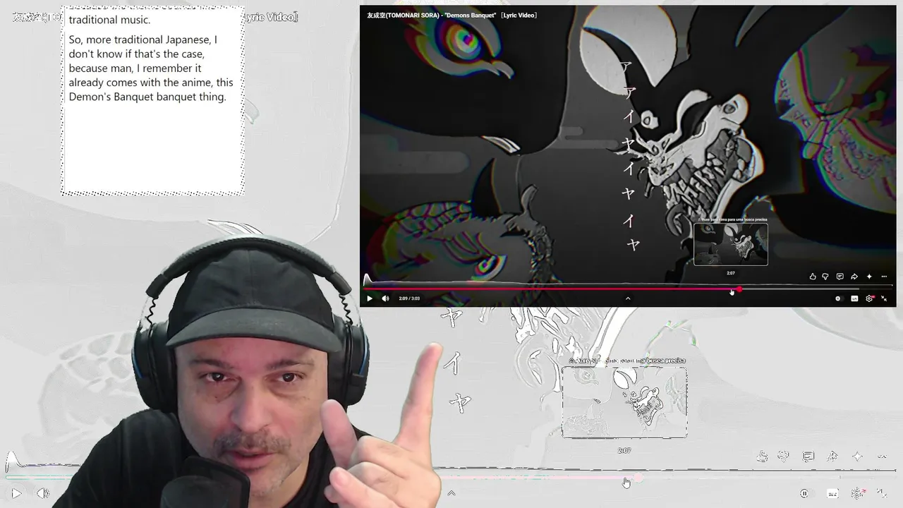Click the 2:09 / 3:03 time display

(x=409, y=298)
